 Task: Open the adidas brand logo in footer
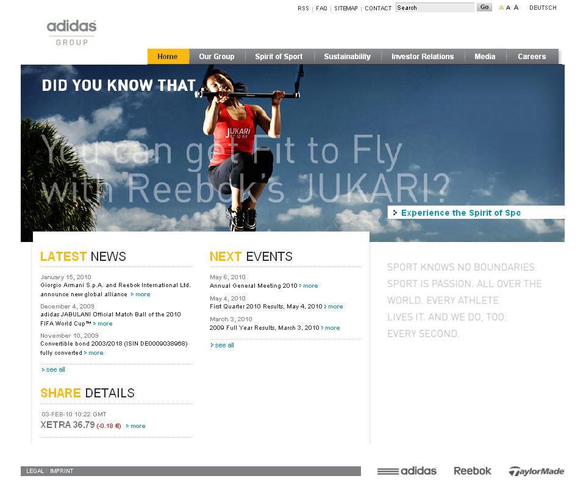407,471
